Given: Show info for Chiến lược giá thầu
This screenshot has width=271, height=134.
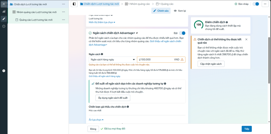Looking at the screenshot, I should click(x=128, y=107).
